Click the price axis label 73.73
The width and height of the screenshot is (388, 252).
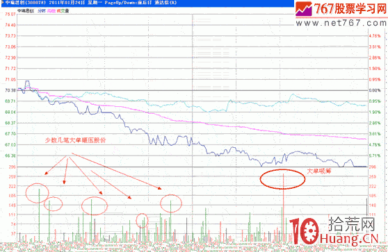(10, 36)
